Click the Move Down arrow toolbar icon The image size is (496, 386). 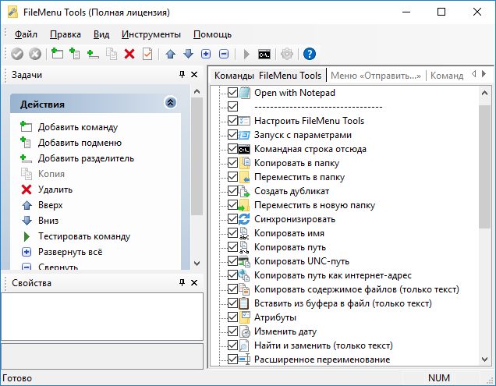pos(188,54)
